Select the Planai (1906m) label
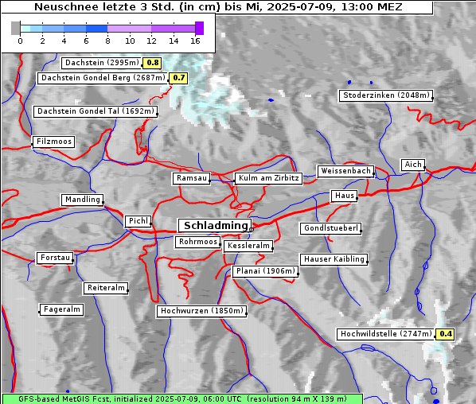Image resolution: width=476 pixels, height=404 pixels. [x=266, y=271]
